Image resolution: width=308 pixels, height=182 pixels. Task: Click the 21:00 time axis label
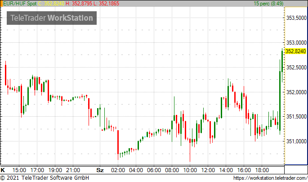click(73, 170)
